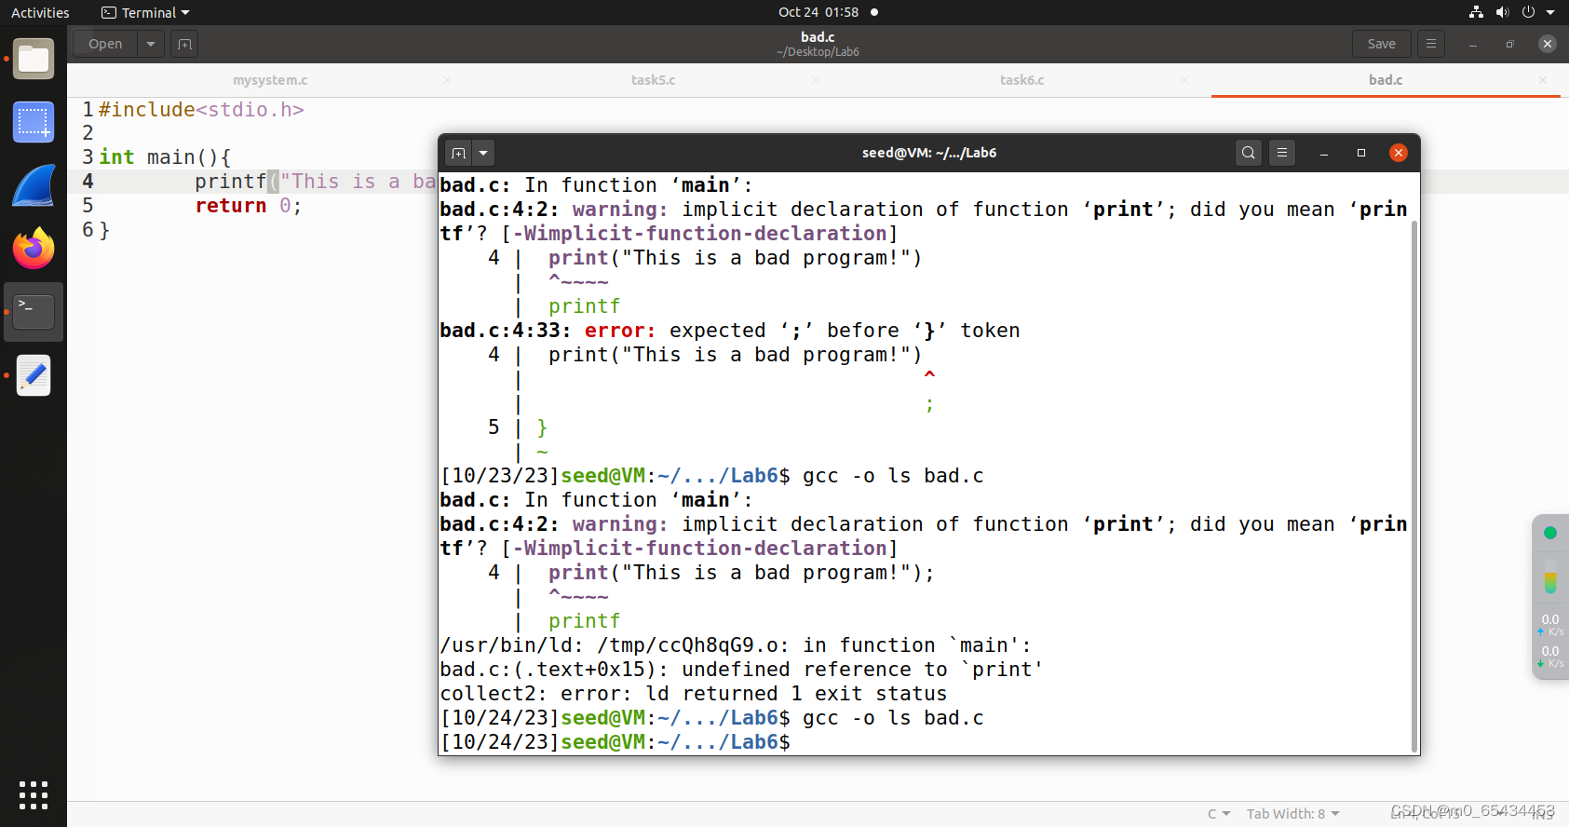Image resolution: width=1569 pixels, height=827 pixels.
Task: Launch the screenshot tool in the dock
Action: 34,122
